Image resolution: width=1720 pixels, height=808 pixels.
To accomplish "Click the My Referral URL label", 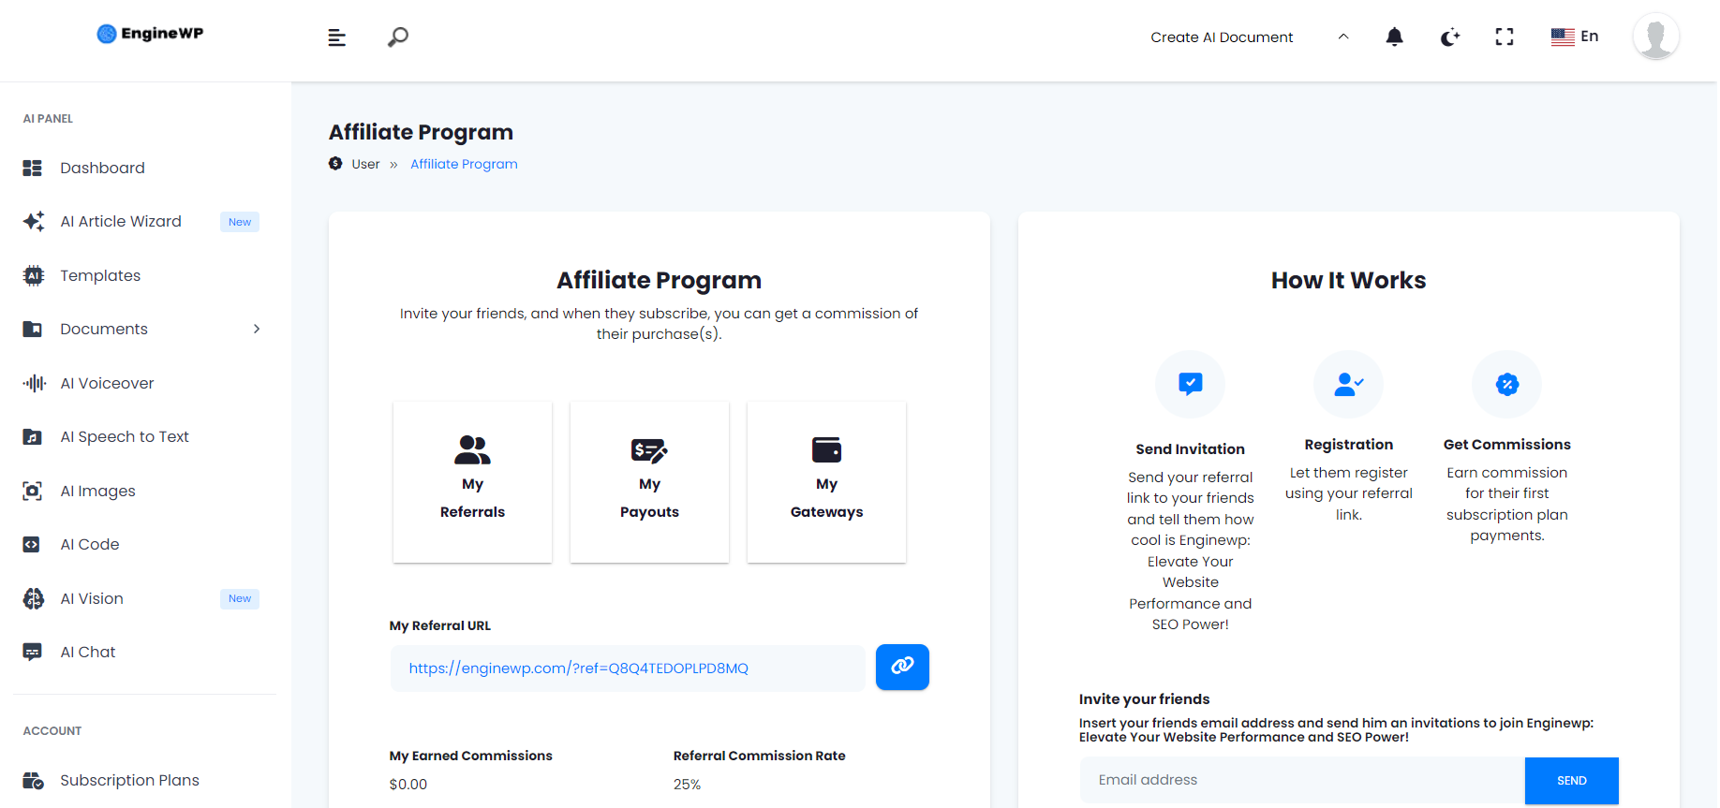I will point(439,625).
